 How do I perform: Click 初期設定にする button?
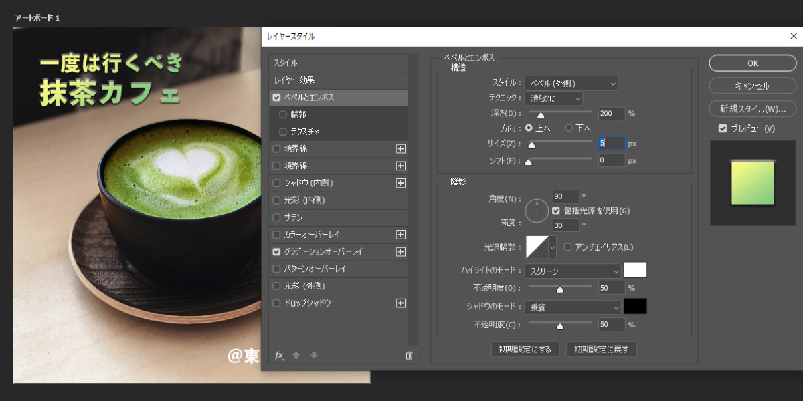[525, 349]
